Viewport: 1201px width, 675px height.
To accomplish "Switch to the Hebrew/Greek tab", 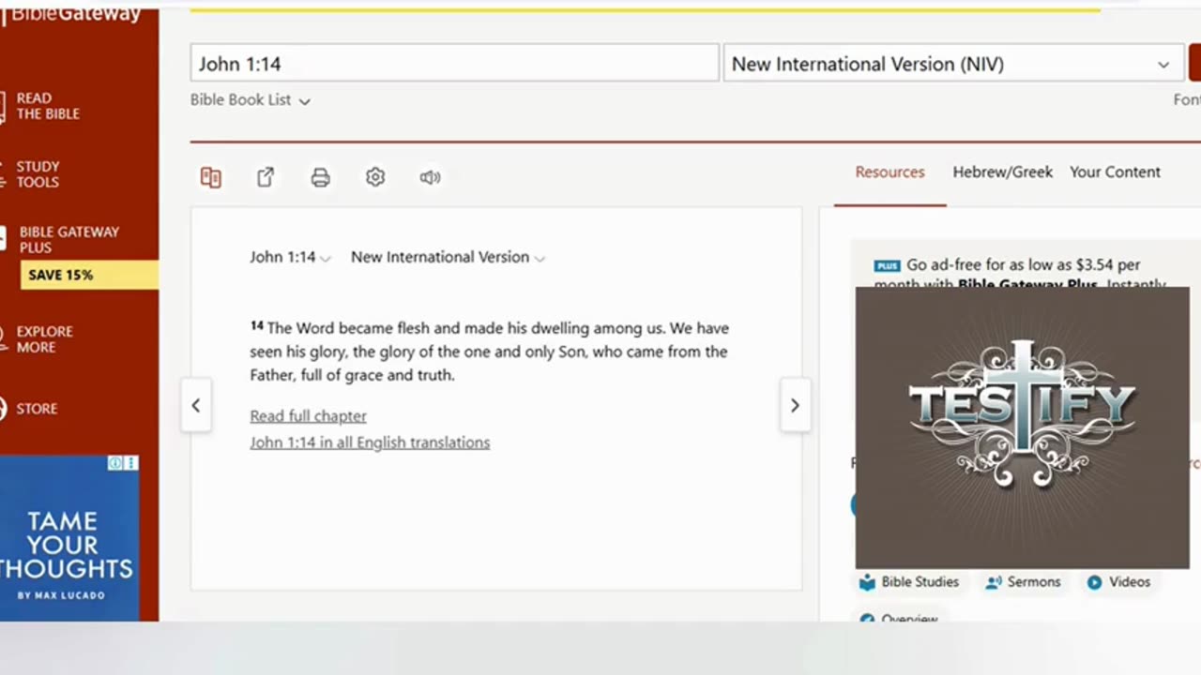I will coord(1002,172).
